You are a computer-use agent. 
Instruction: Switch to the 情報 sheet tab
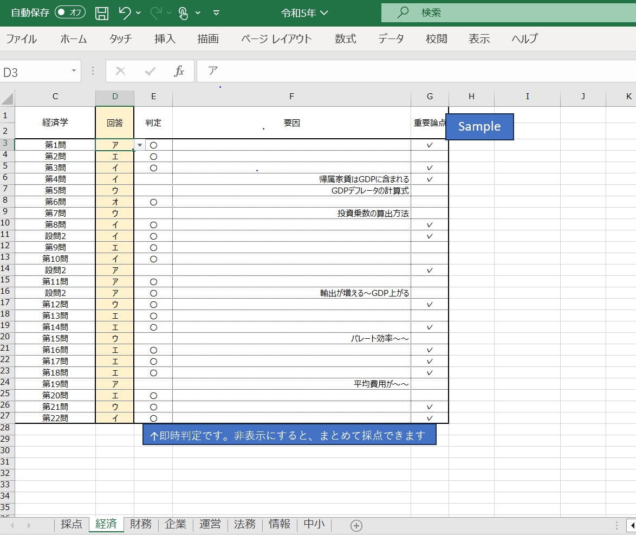click(x=280, y=525)
